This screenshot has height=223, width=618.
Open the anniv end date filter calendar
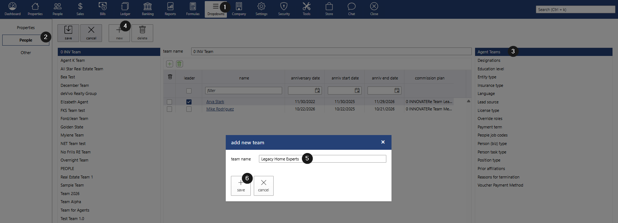[x=397, y=91]
